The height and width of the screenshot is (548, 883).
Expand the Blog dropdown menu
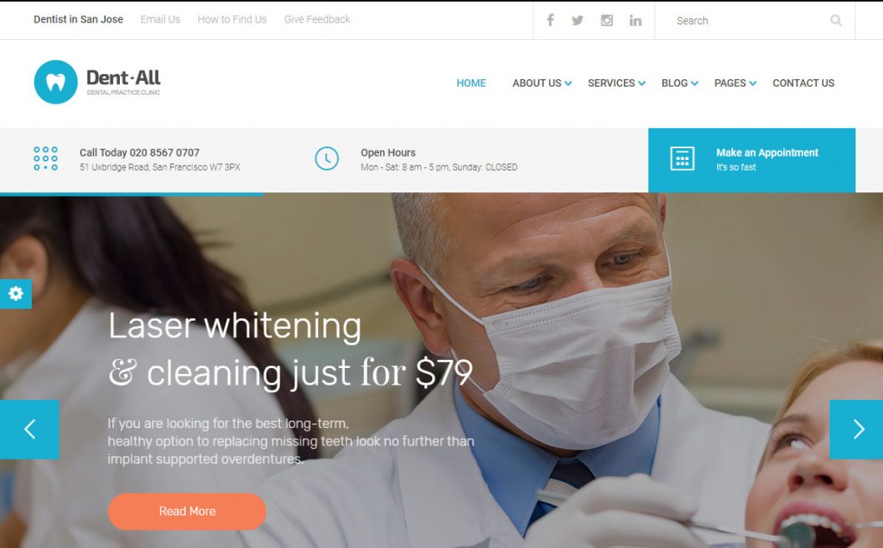click(680, 82)
